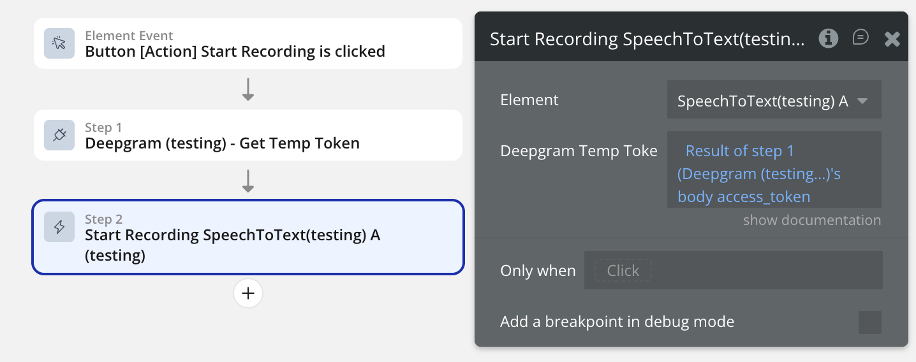Click the Element dropdown arrow

[862, 101]
